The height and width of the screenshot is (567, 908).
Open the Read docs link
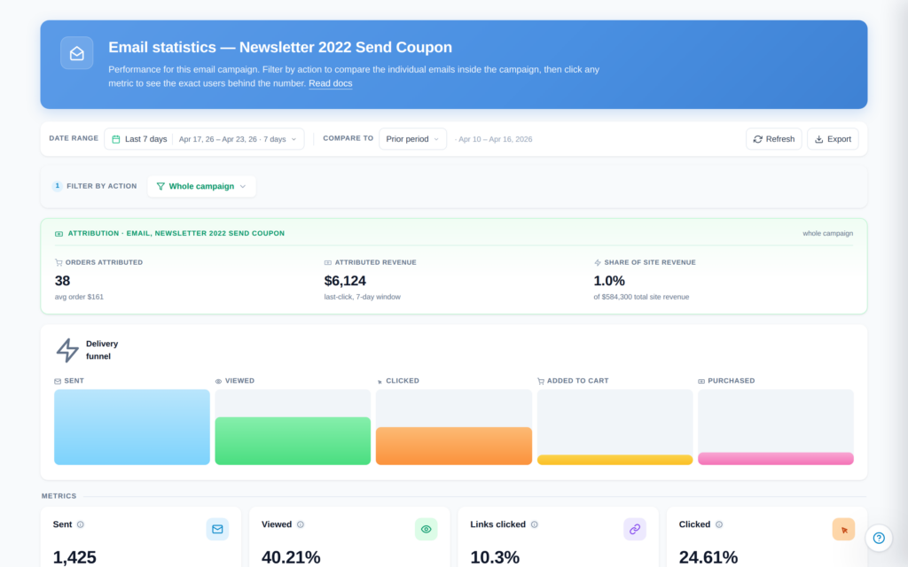pyautogui.click(x=331, y=83)
